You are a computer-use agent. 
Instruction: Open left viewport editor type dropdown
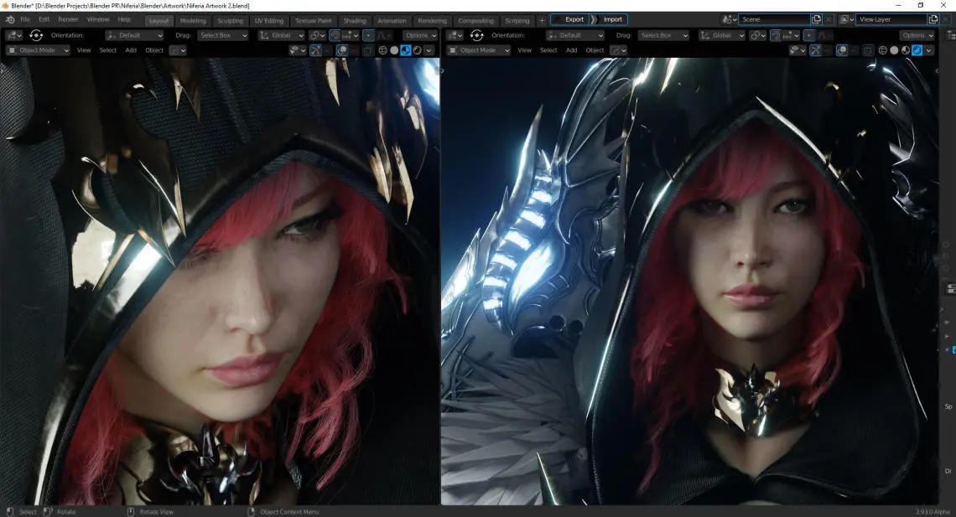coord(13,35)
